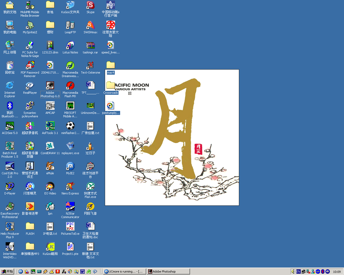Select the PDF Password Remover icon
The width and height of the screenshot is (344, 275).
(x=30, y=69)
